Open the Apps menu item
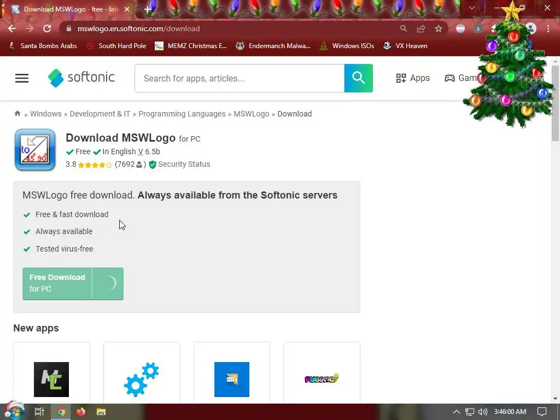Screen dimensions: 560x420 413,78
